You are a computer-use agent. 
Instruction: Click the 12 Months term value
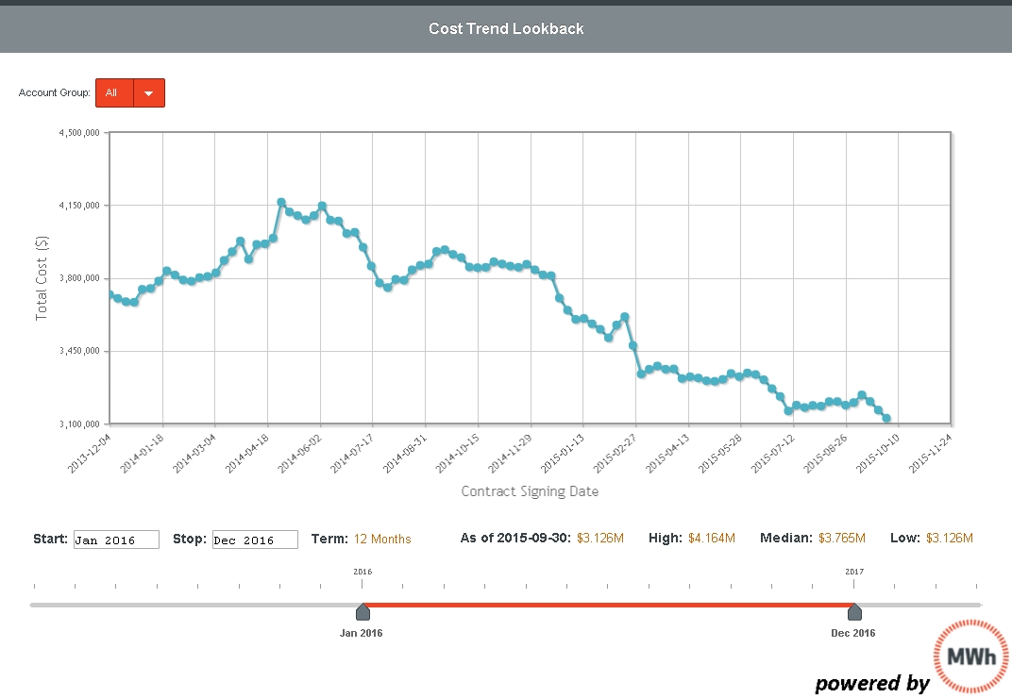(x=382, y=539)
